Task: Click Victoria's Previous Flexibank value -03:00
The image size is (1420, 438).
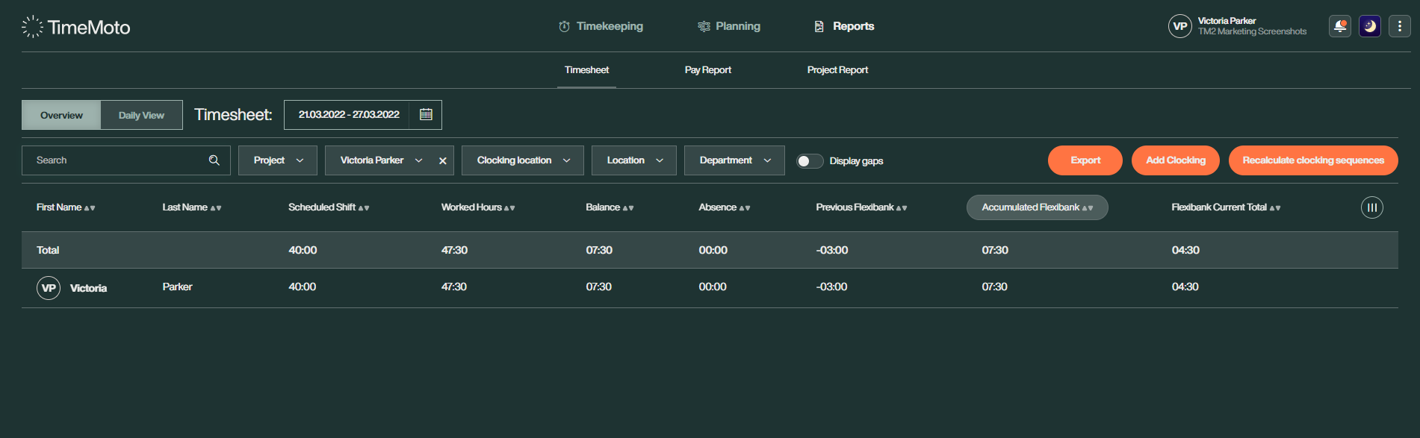Action: tap(831, 287)
